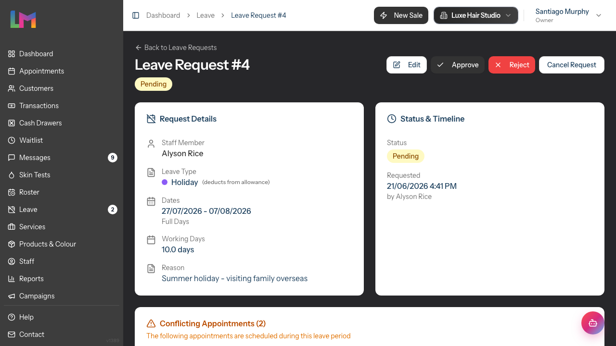Click the Cash Drawers icon
This screenshot has width=616, height=346.
12,123
